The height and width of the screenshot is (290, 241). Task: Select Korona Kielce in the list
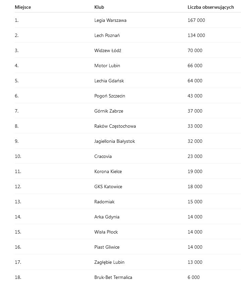coord(108,171)
